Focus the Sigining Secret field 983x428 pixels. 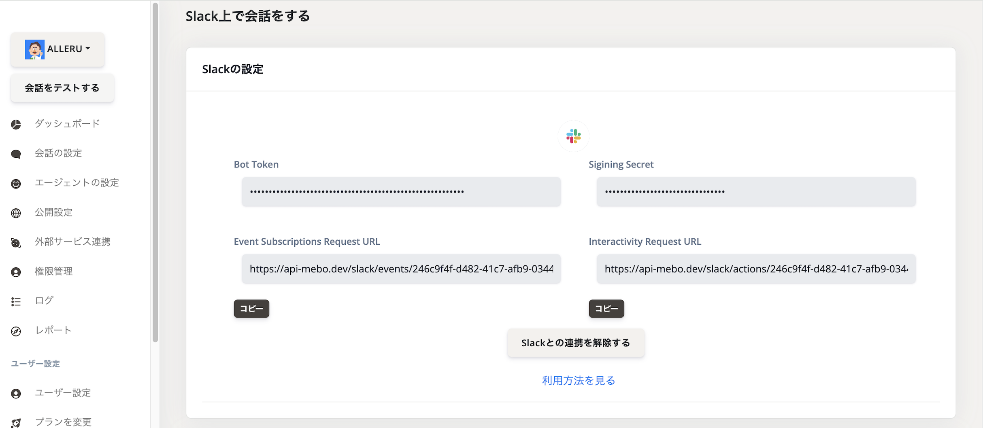pyautogui.click(x=756, y=192)
